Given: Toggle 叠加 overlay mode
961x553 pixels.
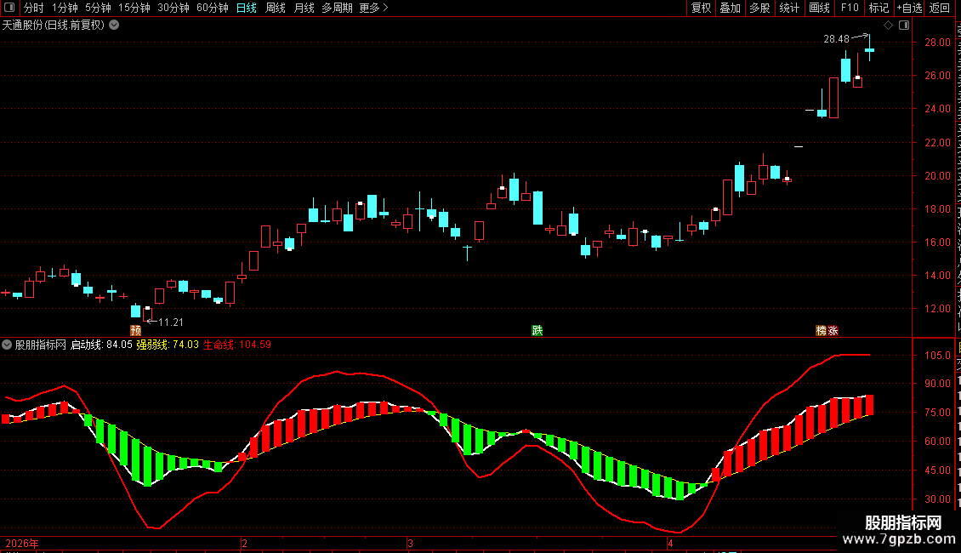Looking at the screenshot, I should click(730, 8).
